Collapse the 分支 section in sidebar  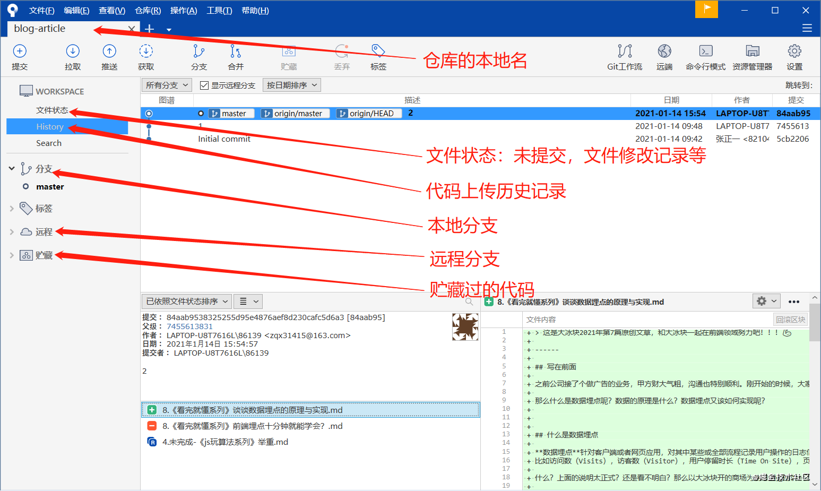(x=12, y=168)
